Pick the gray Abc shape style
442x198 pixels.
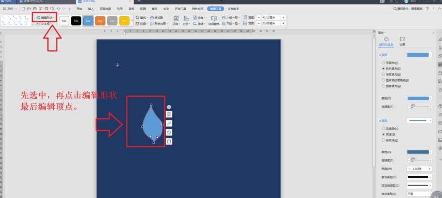tap(112, 21)
